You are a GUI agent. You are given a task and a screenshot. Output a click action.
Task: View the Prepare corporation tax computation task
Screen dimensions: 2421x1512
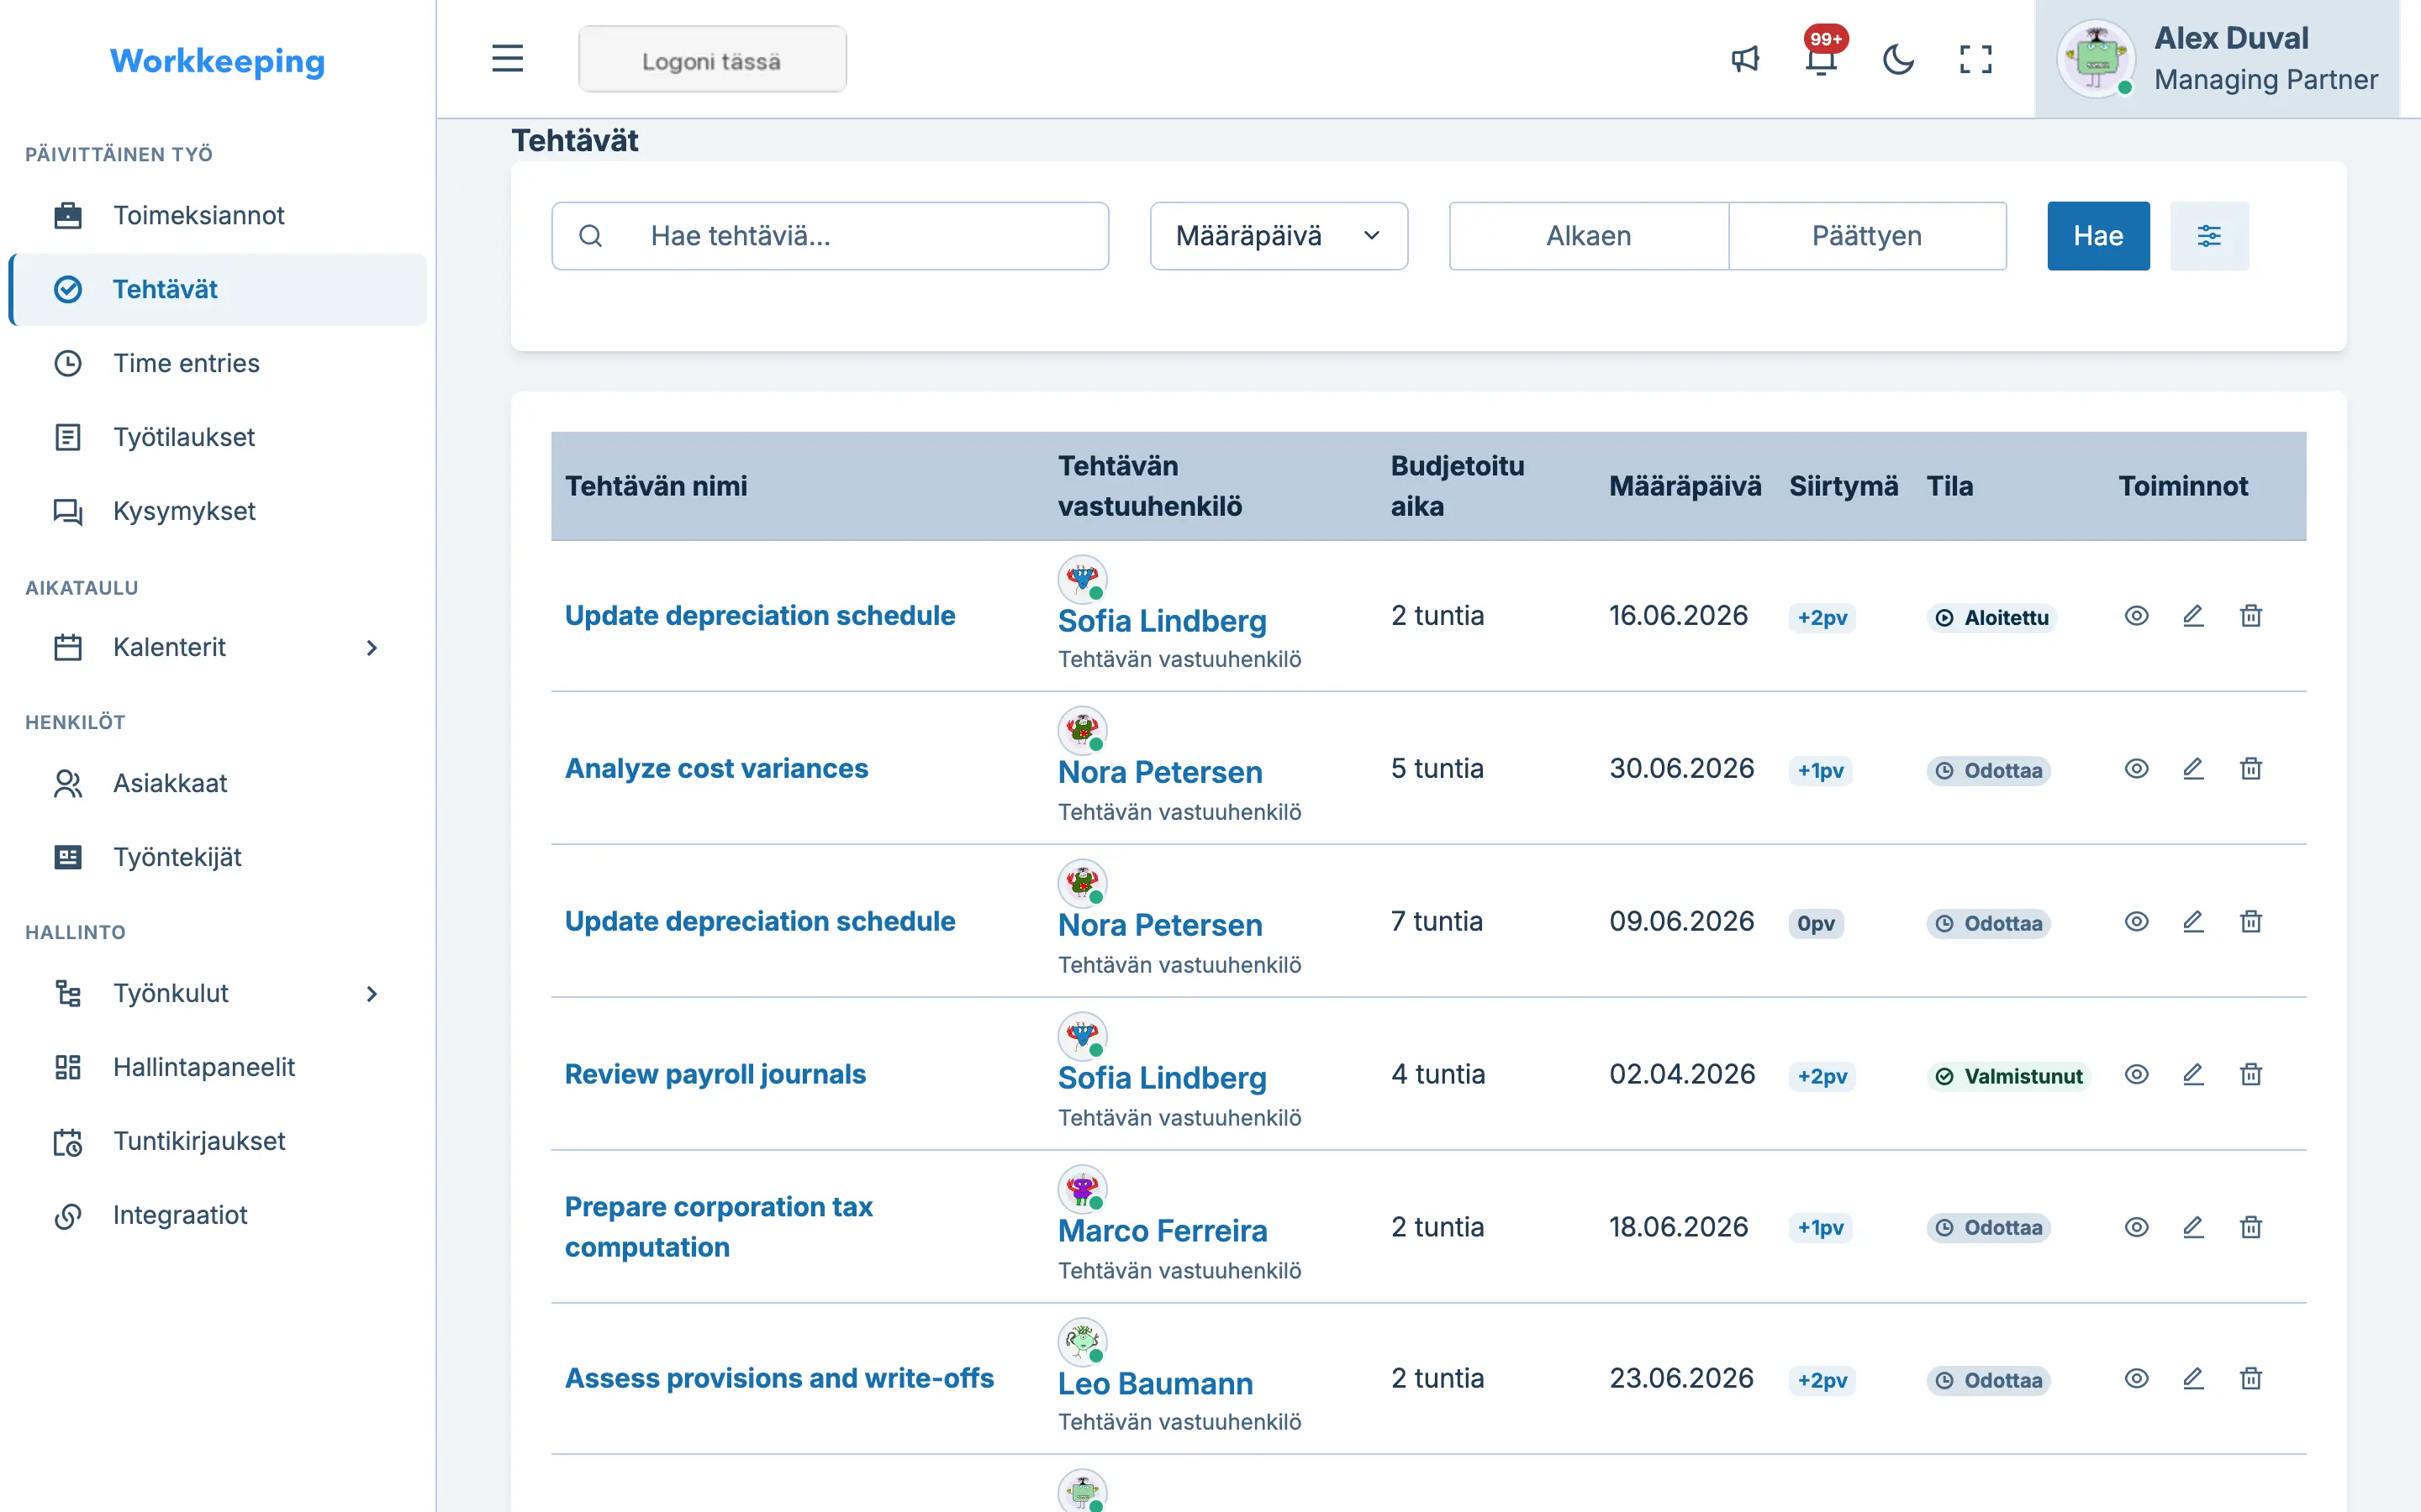click(2136, 1227)
